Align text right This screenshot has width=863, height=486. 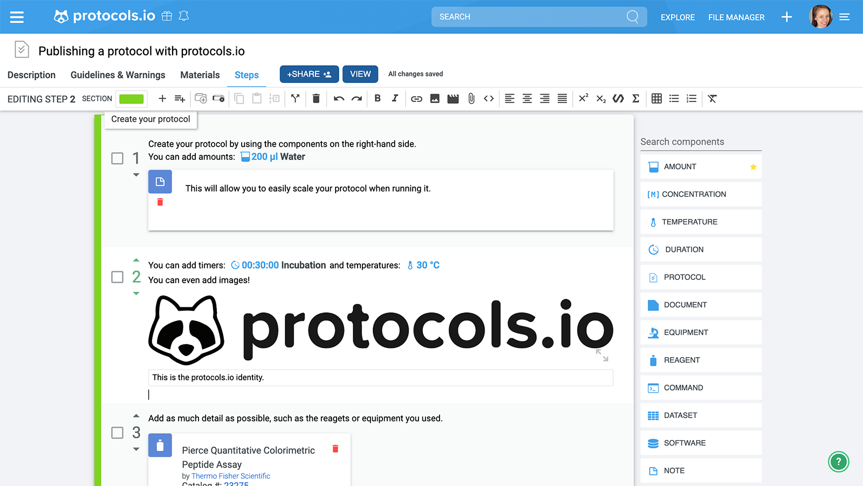coord(545,98)
